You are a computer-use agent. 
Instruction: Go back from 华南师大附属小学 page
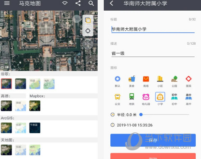pyautogui.click(x=112, y=3)
